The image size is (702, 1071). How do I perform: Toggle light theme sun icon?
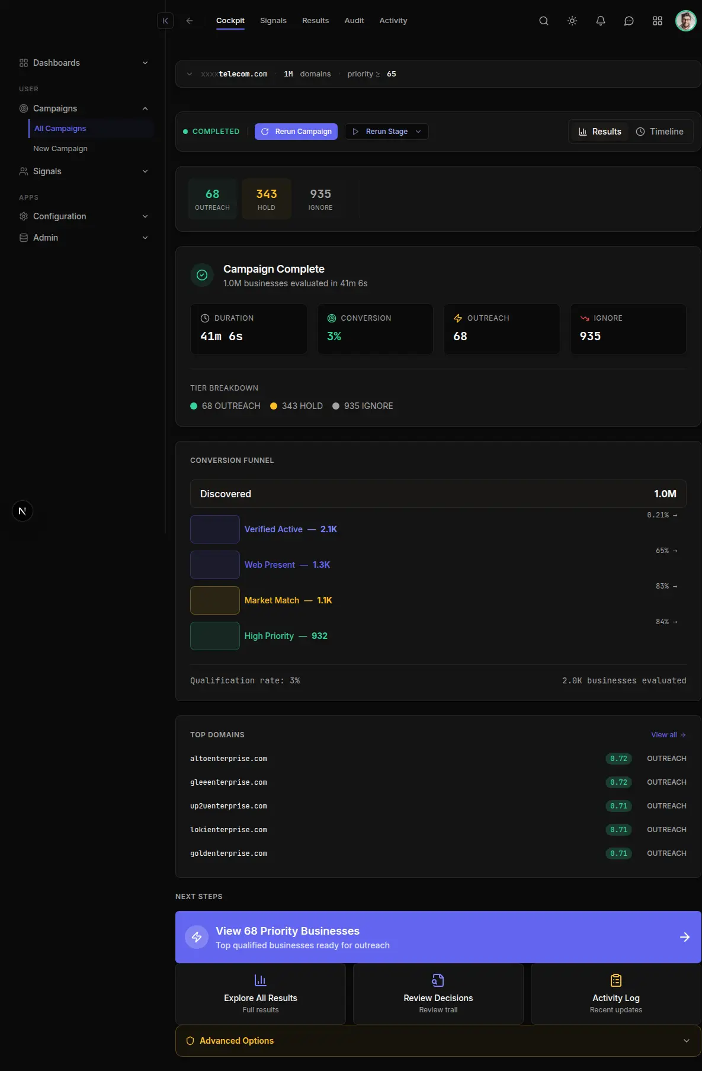point(572,21)
